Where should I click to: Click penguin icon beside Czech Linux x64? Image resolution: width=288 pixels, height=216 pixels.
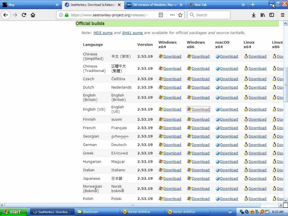point(246,79)
